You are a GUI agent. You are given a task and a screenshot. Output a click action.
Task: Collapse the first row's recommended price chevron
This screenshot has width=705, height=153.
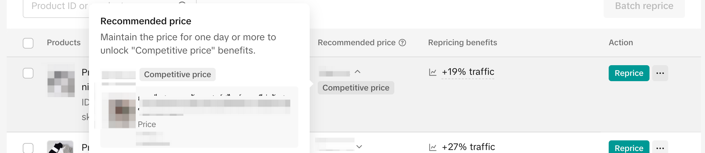point(358,72)
